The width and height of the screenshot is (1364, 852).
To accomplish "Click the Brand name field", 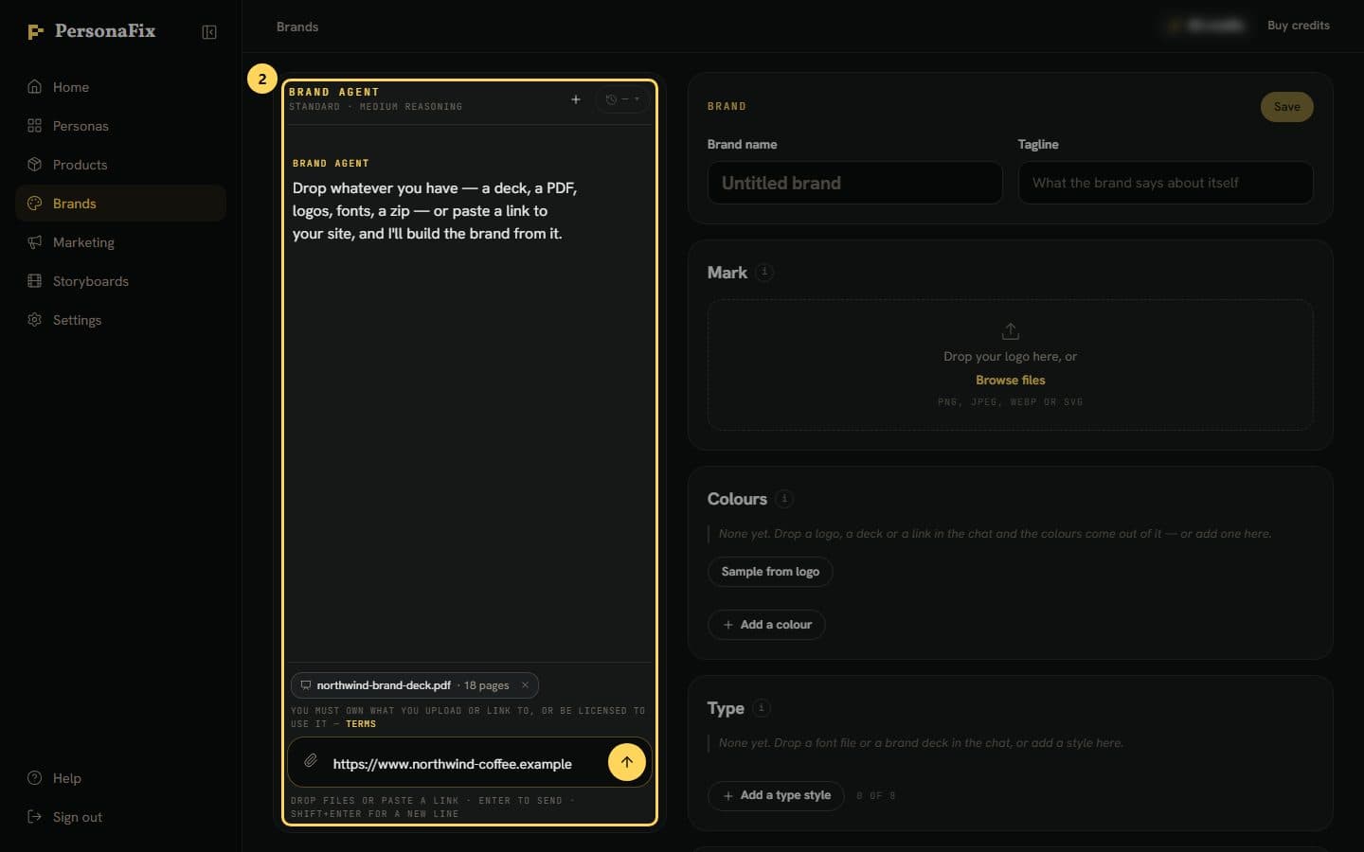I will (x=855, y=183).
